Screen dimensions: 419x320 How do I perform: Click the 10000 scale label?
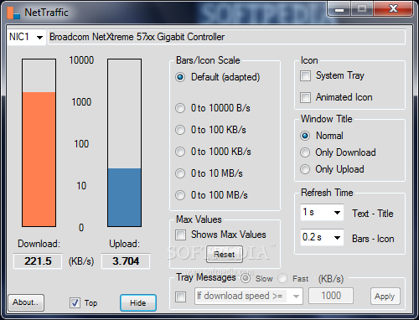click(x=81, y=60)
